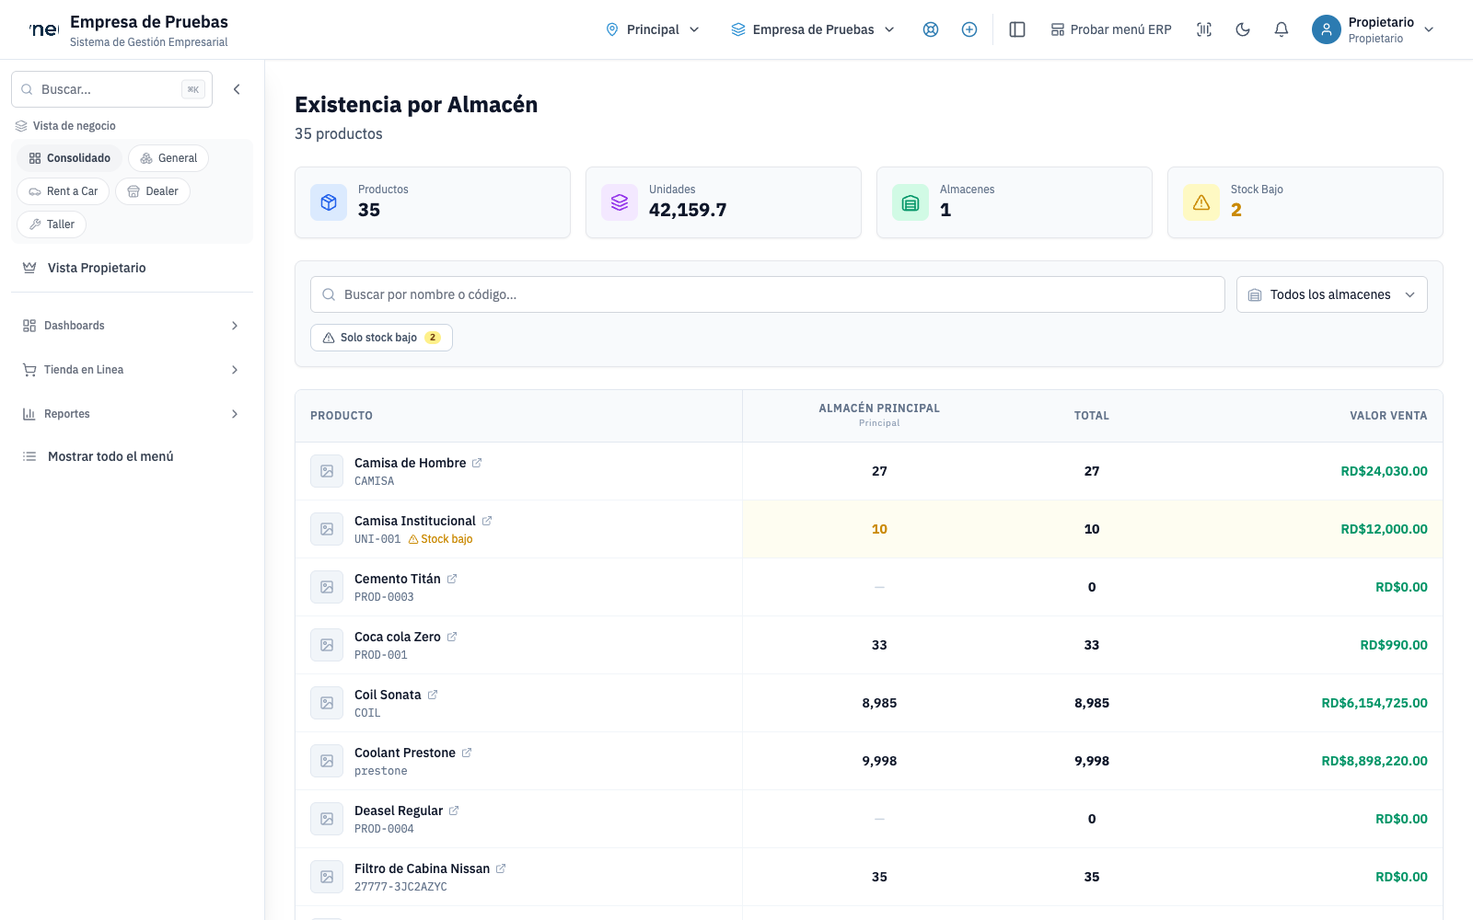This screenshot has height=920, width=1473.
Task: Open notifications bell
Action: [1282, 29]
